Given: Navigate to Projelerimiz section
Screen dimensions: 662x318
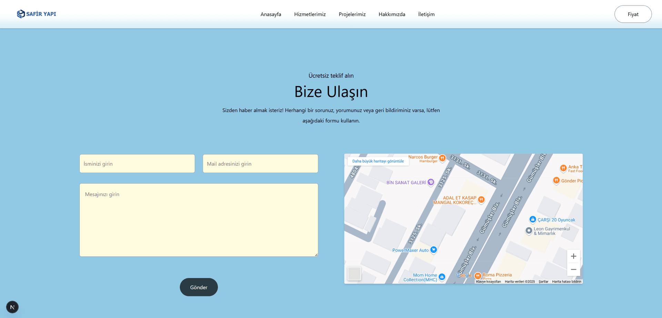Looking at the screenshot, I should (352, 14).
